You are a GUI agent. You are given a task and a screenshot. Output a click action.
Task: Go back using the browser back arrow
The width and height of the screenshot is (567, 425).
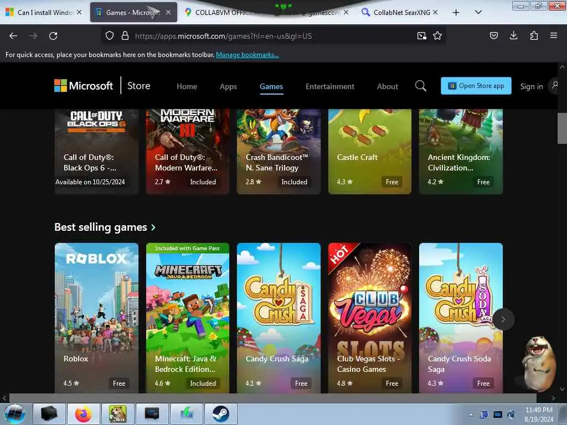pos(13,36)
